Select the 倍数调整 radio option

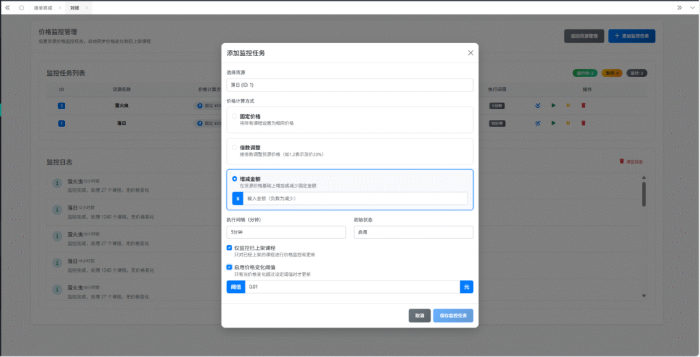(235, 147)
